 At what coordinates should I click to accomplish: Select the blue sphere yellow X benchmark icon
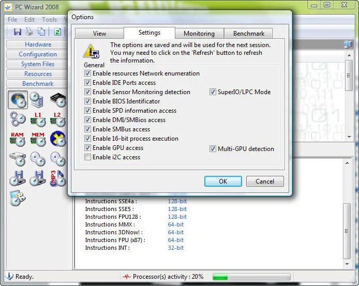tap(58, 139)
